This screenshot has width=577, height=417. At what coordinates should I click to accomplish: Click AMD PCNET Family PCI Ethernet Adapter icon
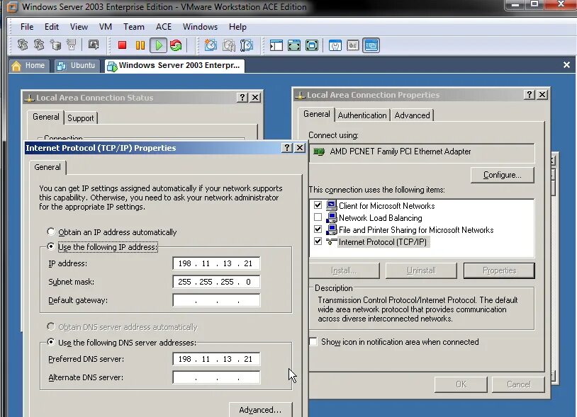319,152
